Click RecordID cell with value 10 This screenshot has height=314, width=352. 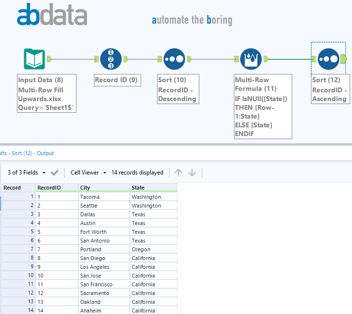tap(57, 276)
